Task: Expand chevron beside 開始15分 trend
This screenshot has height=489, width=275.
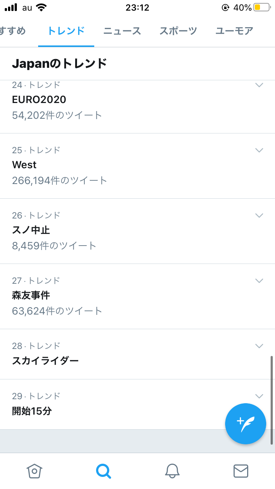Action: click(x=259, y=396)
